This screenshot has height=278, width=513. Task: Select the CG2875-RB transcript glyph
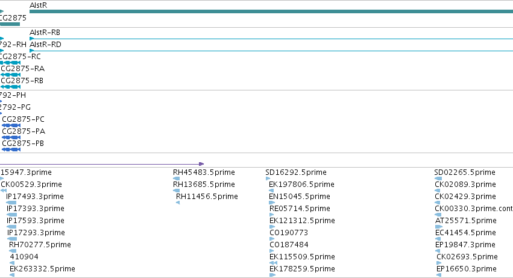(10, 87)
